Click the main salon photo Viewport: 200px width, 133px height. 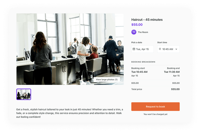[x=70, y=49]
